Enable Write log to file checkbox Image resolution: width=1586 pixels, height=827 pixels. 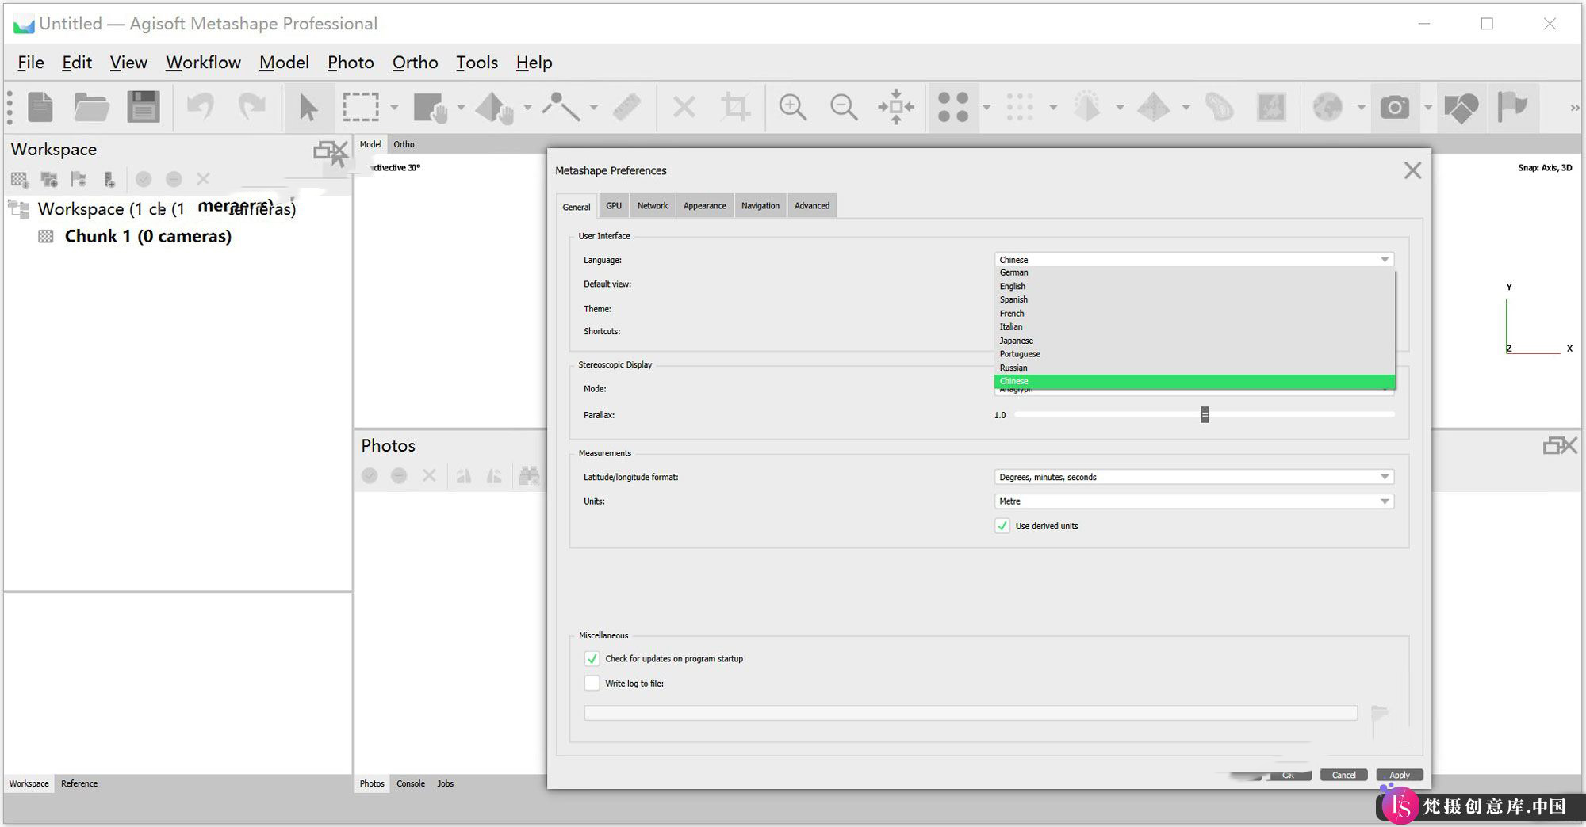pyautogui.click(x=592, y=683)
